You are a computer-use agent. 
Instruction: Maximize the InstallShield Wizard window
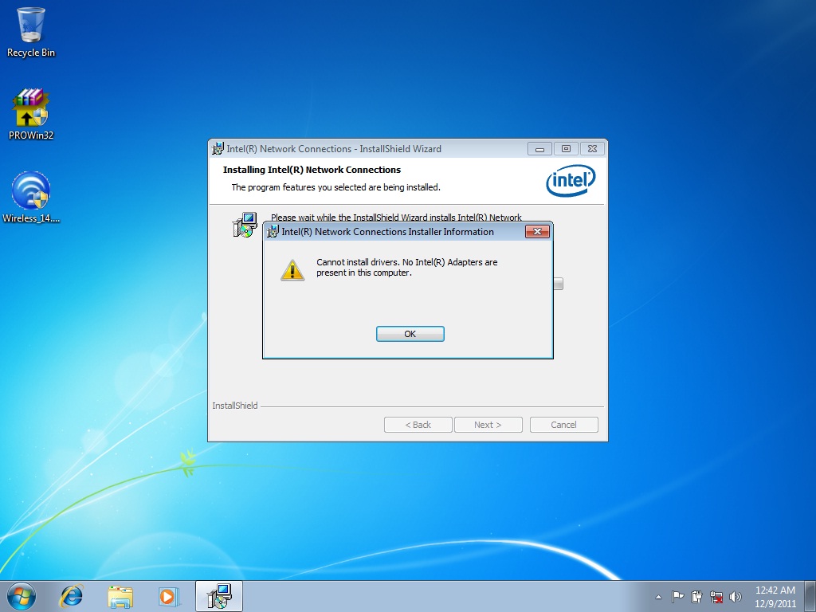(566, 149)
